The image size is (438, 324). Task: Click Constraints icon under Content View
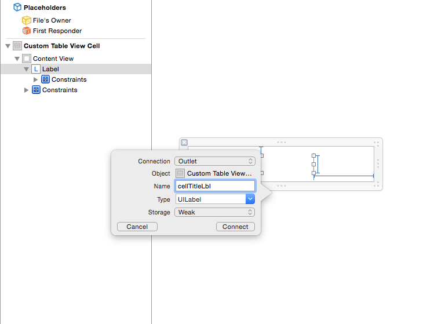pos(36,90)
